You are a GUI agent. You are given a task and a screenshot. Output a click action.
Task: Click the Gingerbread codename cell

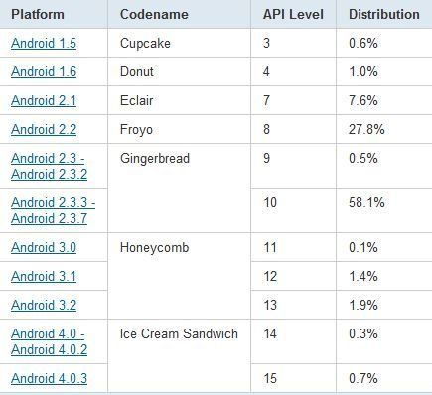pyautogui.click(x=155, y=159)
